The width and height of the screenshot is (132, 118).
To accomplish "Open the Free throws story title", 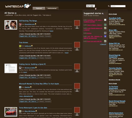I will (23, 42).
